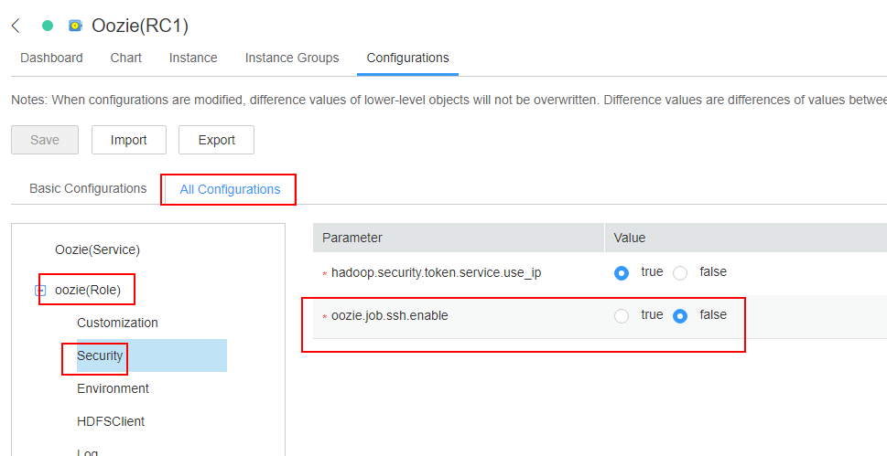Click the Oozie service icon
This screenshot has width=887, height=456.
(75, 26)
